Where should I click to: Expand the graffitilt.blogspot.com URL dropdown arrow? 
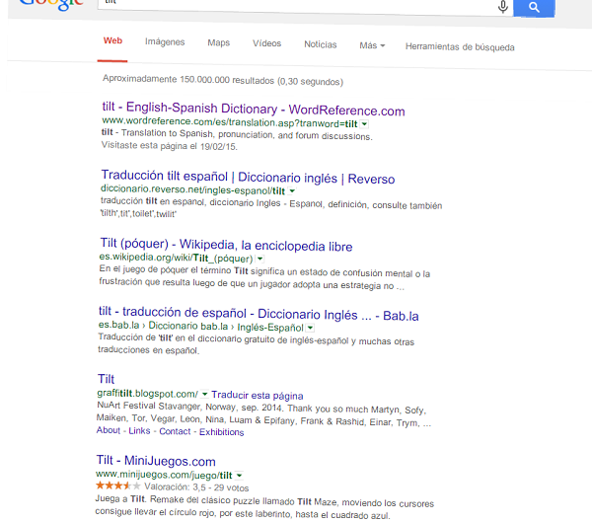(x=204, y=395)
